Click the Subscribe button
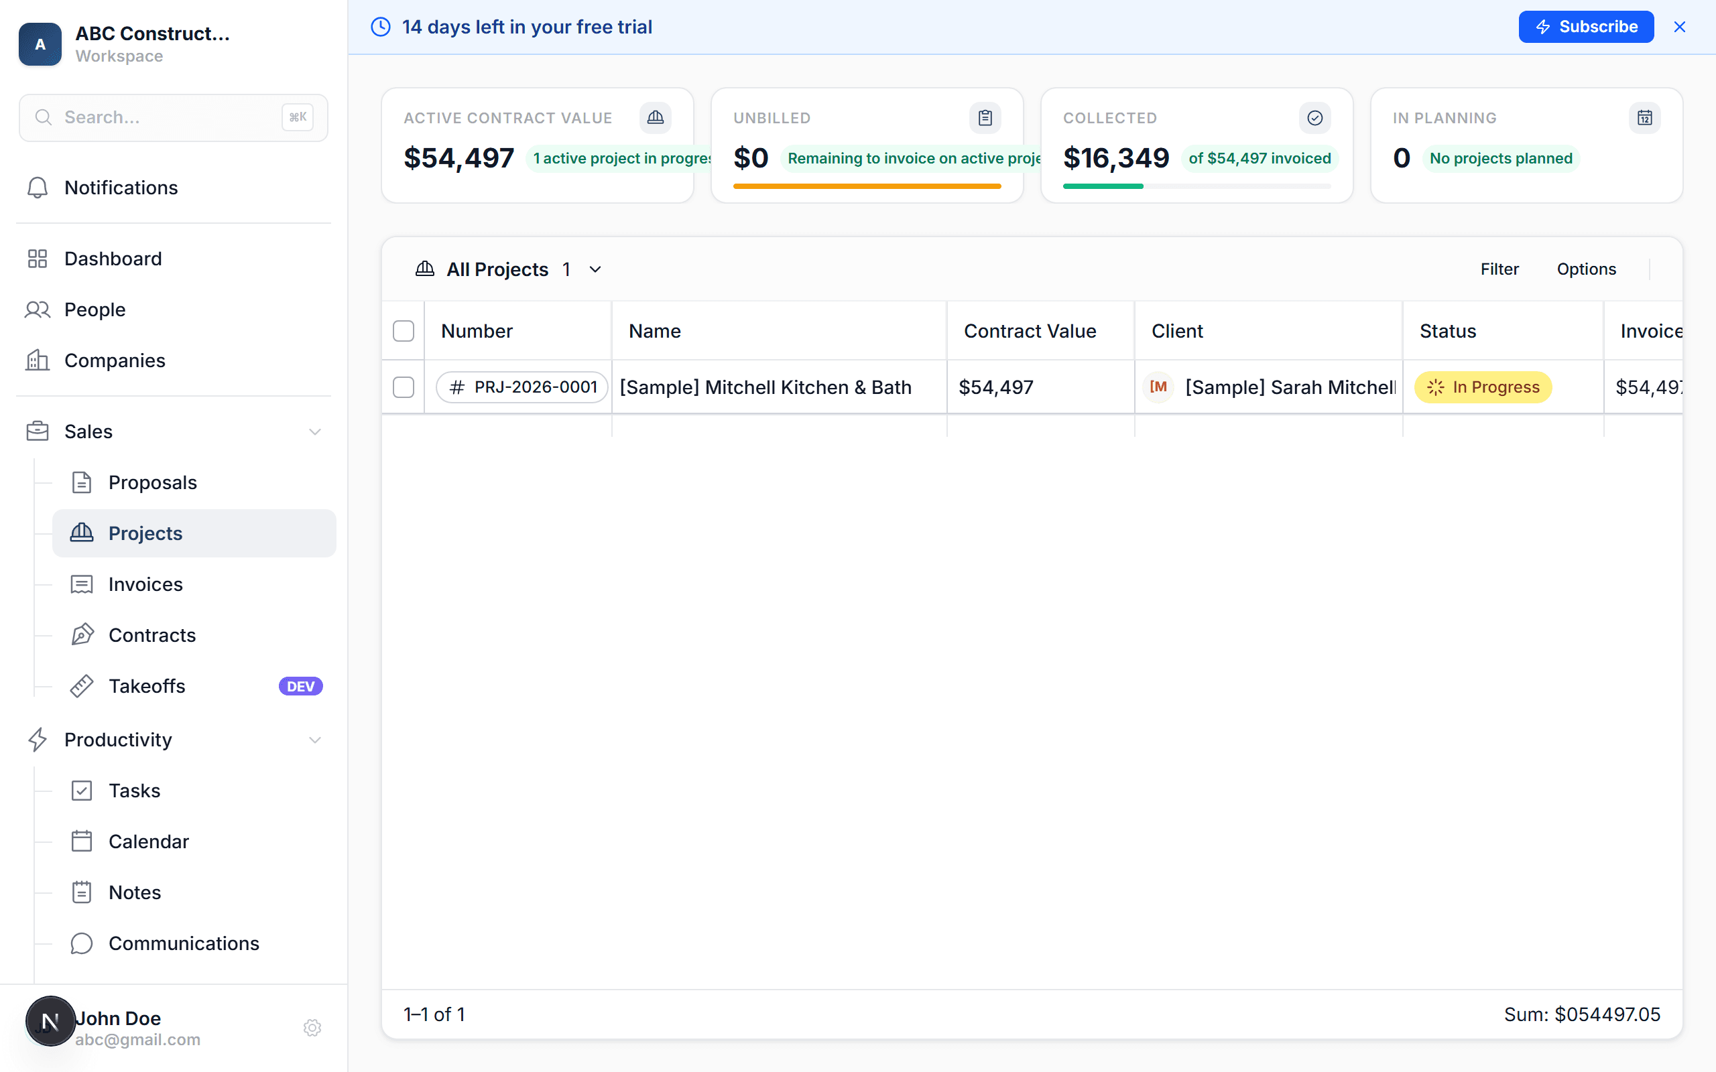 pos(1586,26)
